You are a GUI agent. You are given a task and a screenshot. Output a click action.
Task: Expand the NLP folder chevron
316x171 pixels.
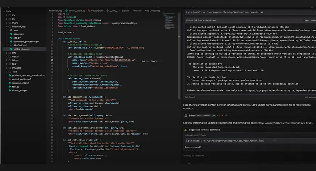click(x=7, y=64)
